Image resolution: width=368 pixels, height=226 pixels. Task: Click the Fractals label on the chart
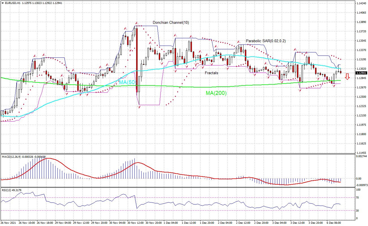coord(211,73)
